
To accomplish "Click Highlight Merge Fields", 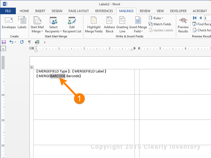I will tap(94, 25).
